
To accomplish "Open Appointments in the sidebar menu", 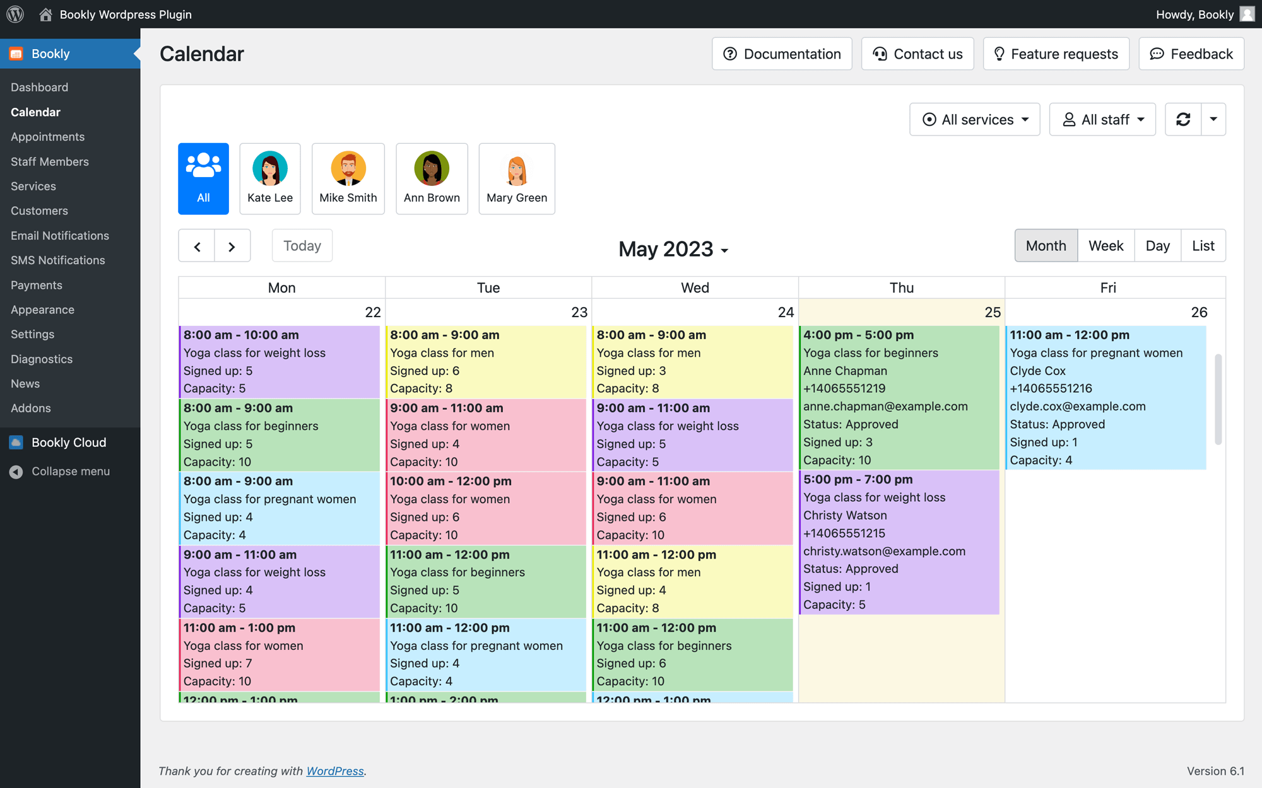I will click(47, 137).
